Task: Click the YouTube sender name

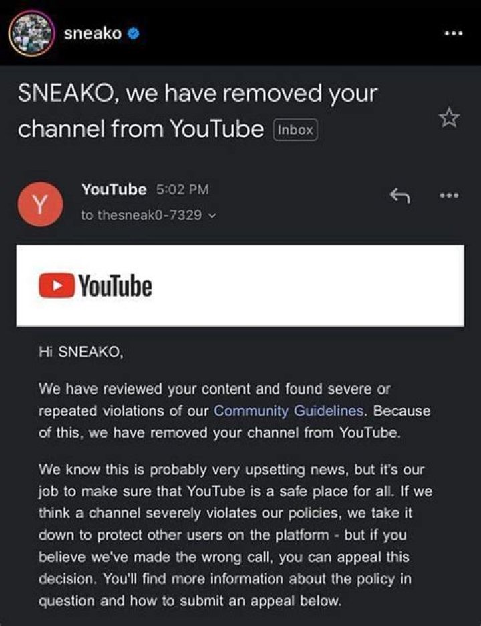Action: tap(114, 189)
